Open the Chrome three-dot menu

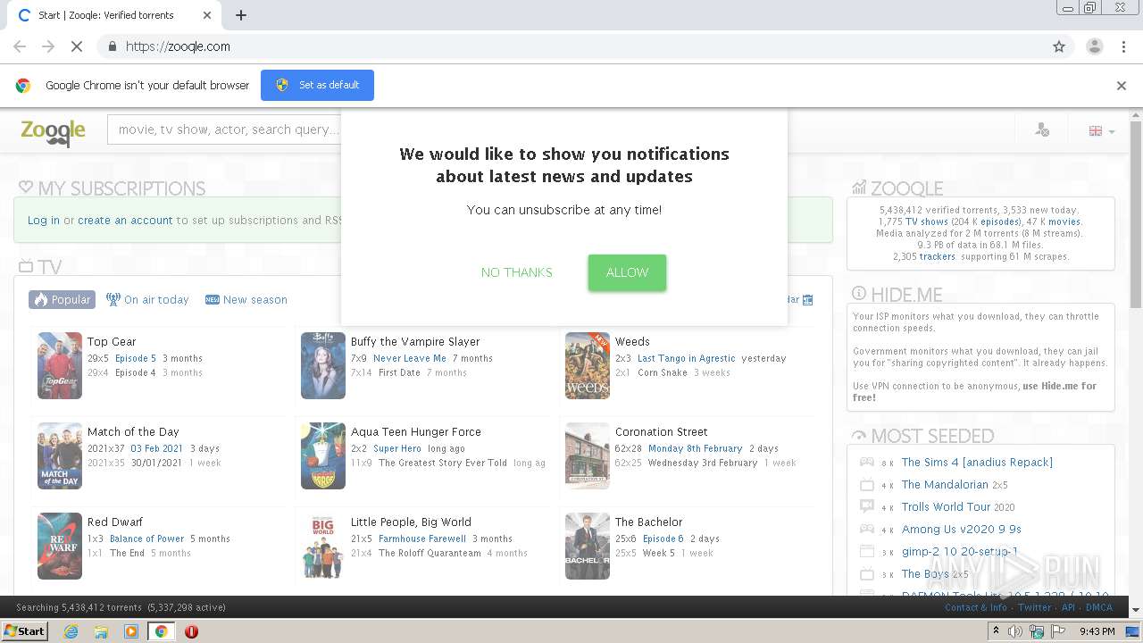click(1123, 46)
